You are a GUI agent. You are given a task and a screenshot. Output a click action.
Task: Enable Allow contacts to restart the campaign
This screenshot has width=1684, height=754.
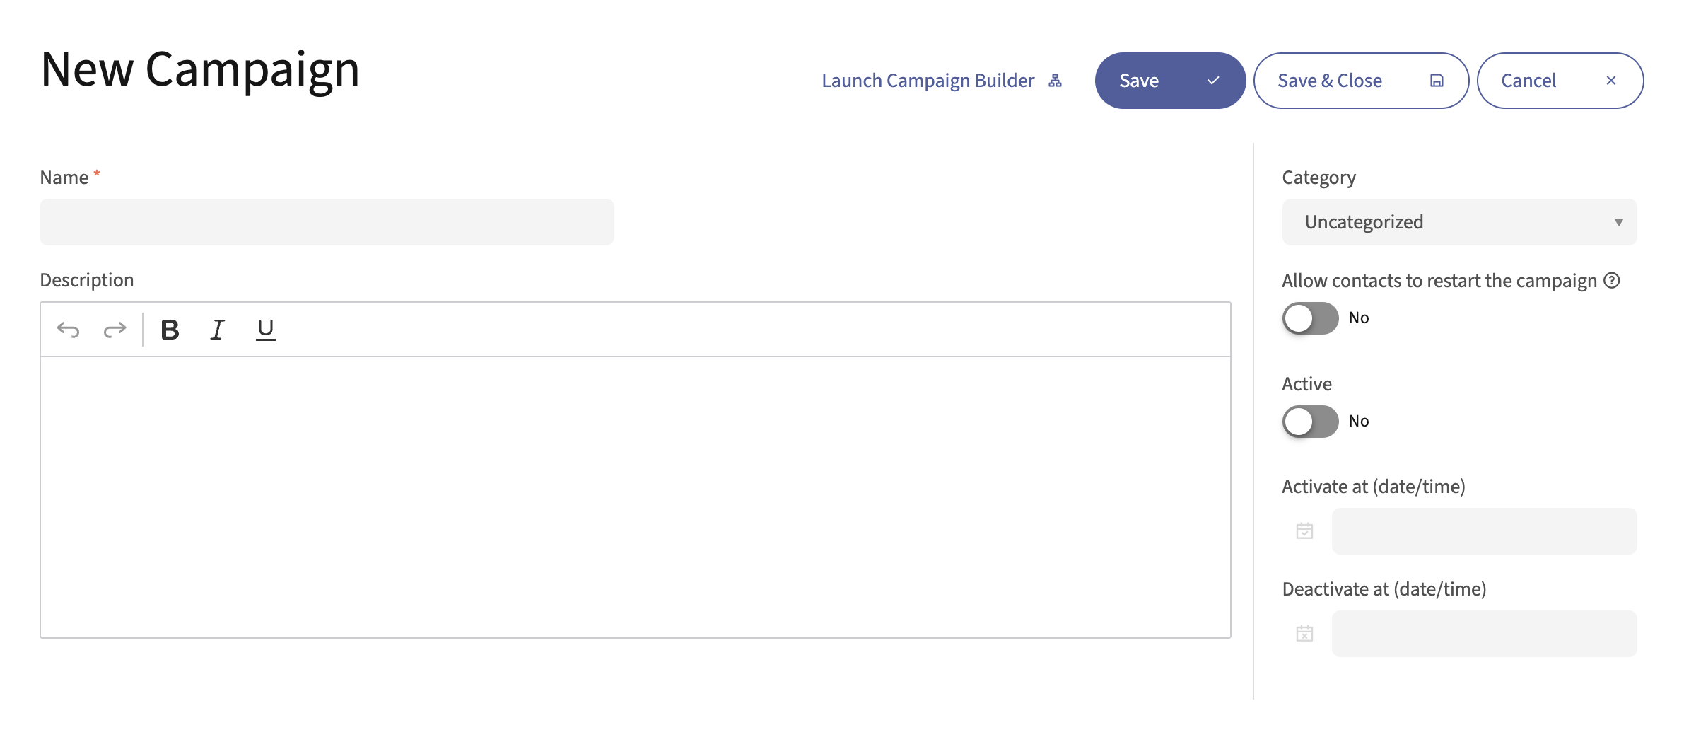pos(1310,318)
